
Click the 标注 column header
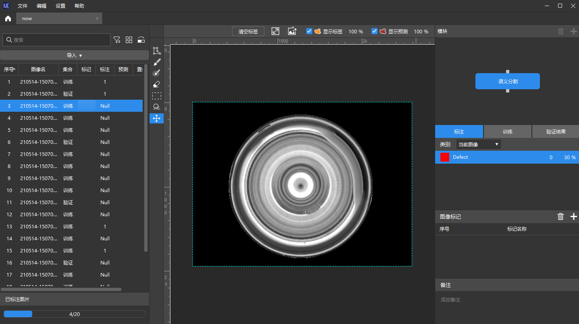point(105,70)
